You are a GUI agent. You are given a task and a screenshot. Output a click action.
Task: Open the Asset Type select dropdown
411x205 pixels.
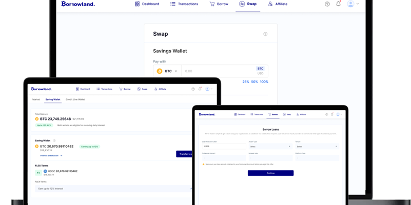pyautogui.click(x=270, y=146)
